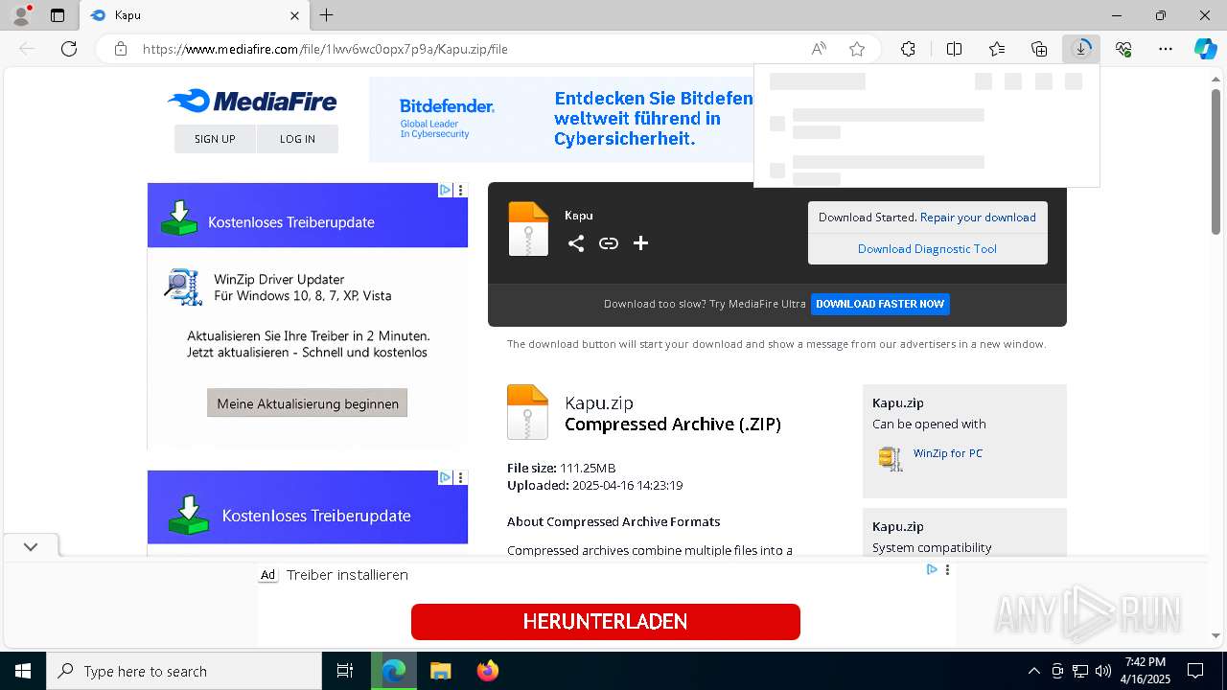Open the tab actions menu icon

58,15
